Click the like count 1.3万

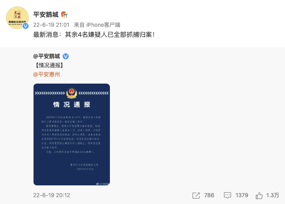[273, 195]
